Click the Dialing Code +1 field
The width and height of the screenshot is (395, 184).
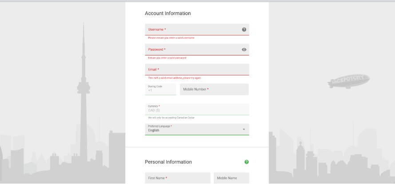click(160, 89)
